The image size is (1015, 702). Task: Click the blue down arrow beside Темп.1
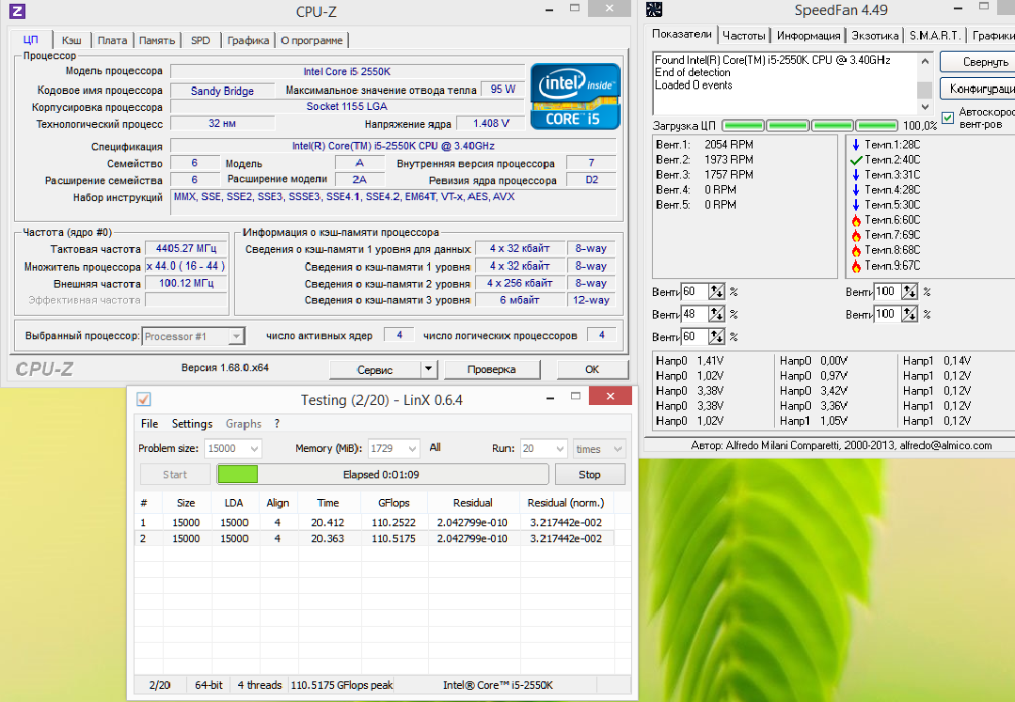[x=855, y=145]
